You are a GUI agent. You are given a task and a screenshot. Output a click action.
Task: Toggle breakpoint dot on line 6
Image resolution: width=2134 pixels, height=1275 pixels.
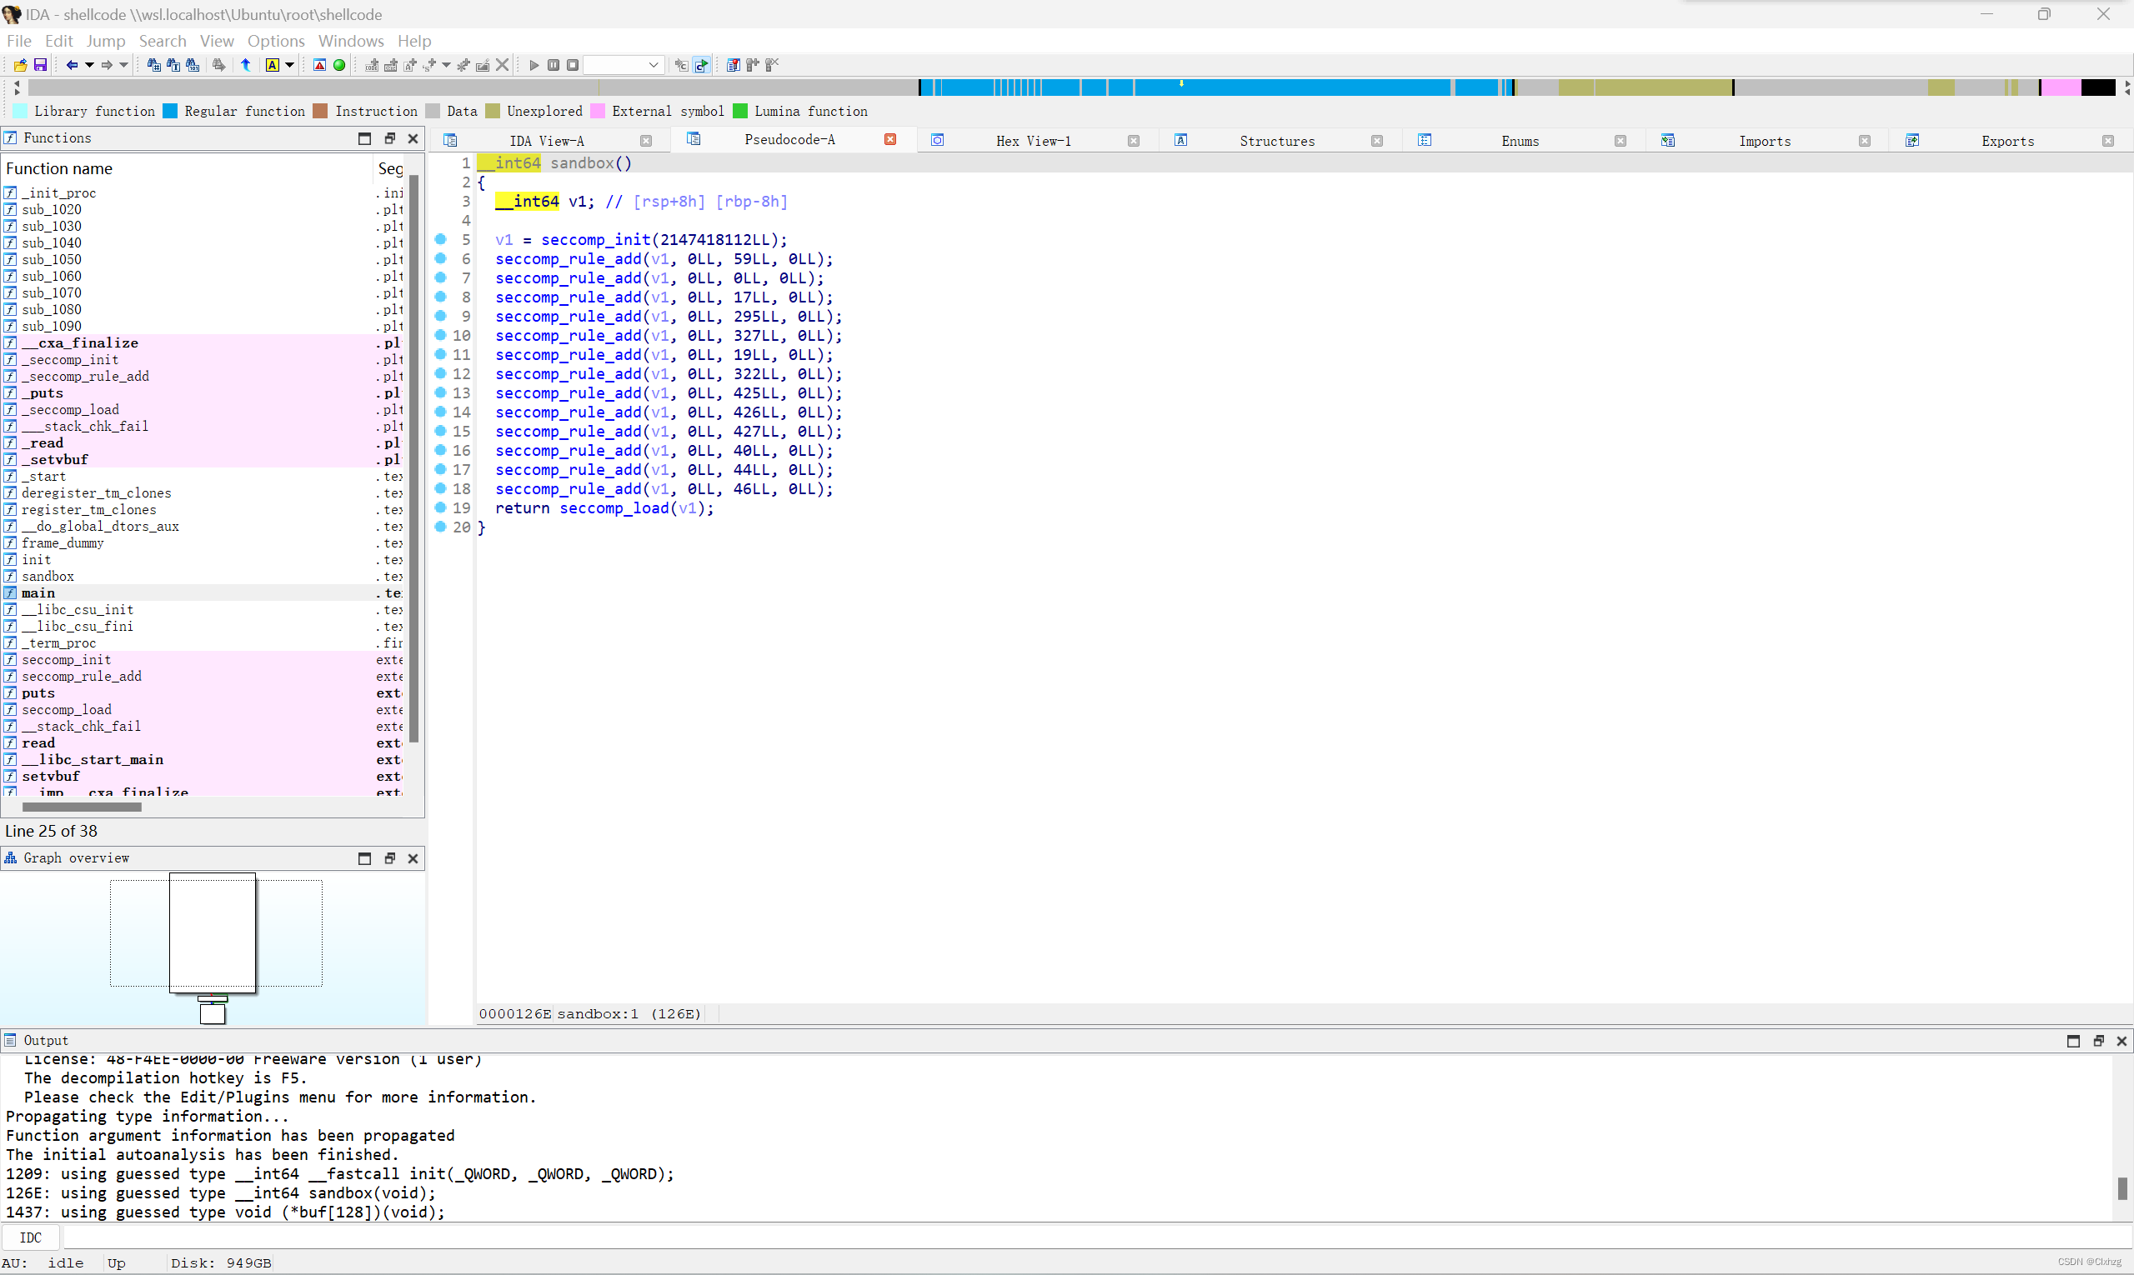(441, 257)
